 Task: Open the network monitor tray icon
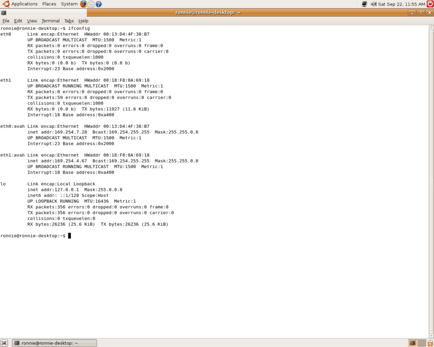click(x=365, y=4)
